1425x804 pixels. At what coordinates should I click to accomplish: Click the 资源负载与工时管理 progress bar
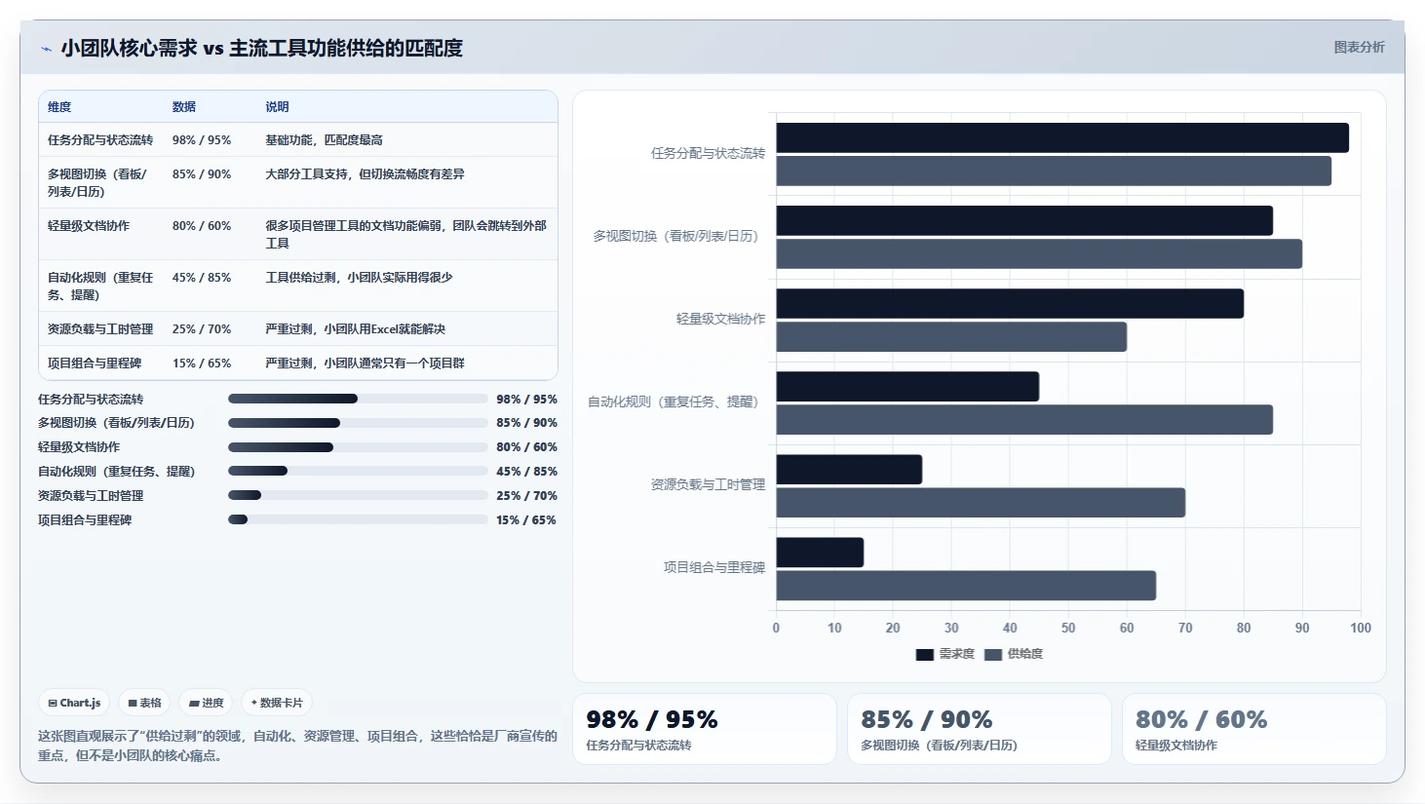[x=358, y=495]
